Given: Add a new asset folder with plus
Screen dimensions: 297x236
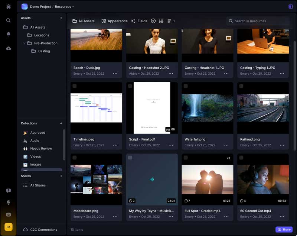Looking at the screenshot, I should pyautogui.click(x=61, y=18).
